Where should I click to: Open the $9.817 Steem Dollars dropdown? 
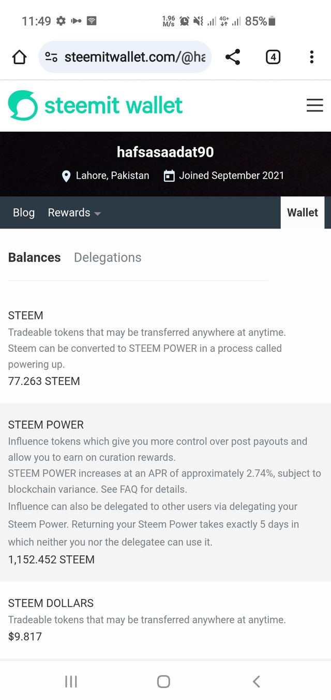pos(25,636)
